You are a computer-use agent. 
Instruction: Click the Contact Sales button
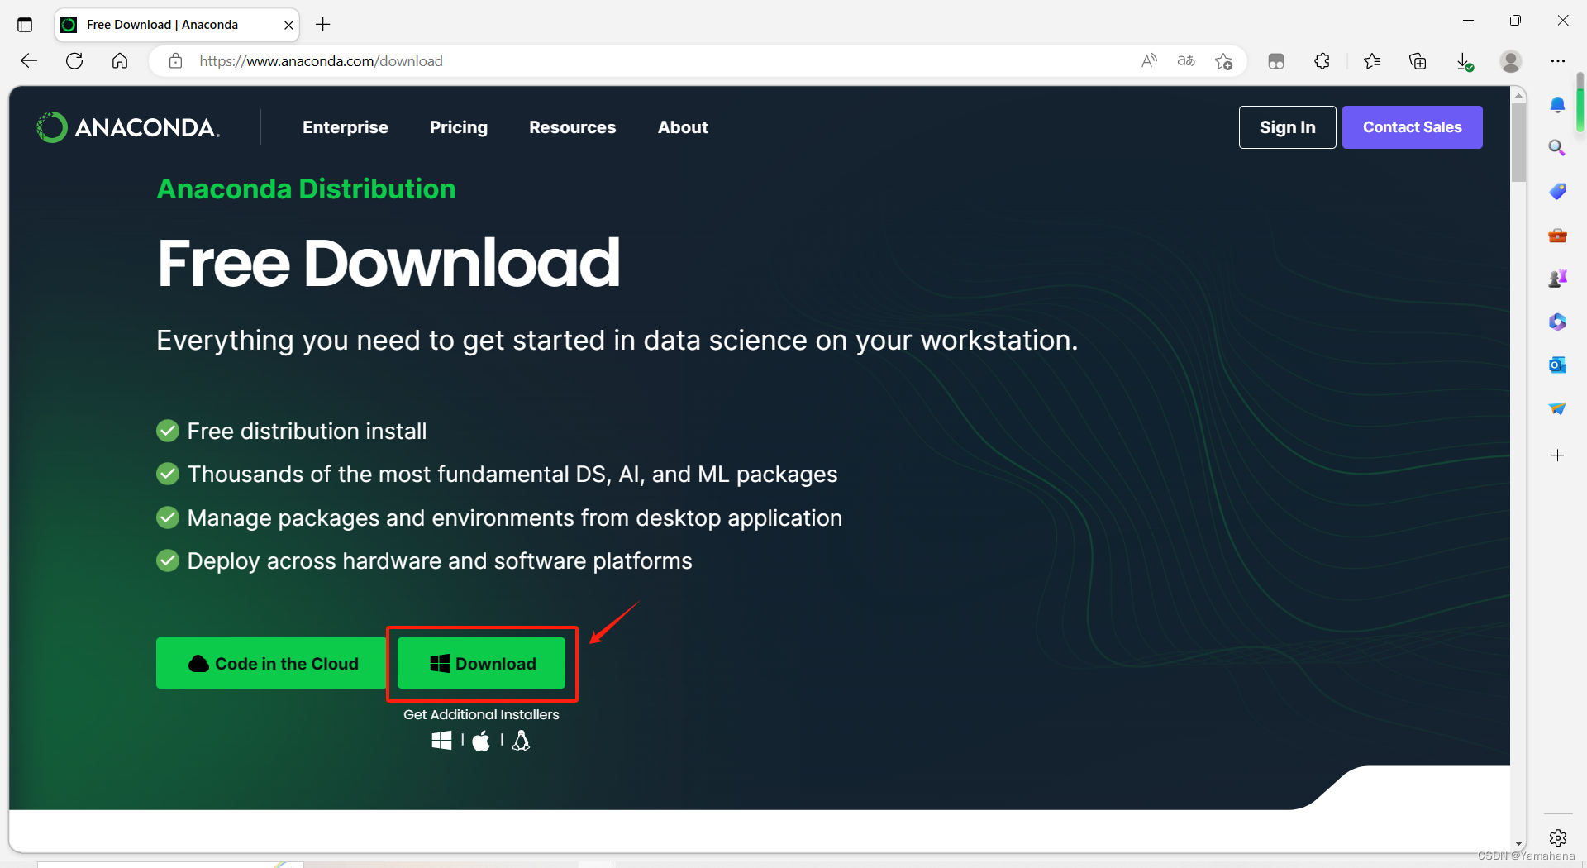point(1412,127)
